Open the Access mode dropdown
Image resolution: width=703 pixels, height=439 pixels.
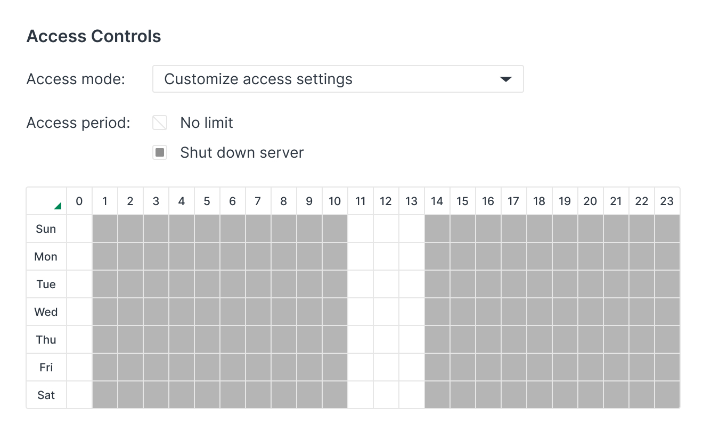point(338,79)
